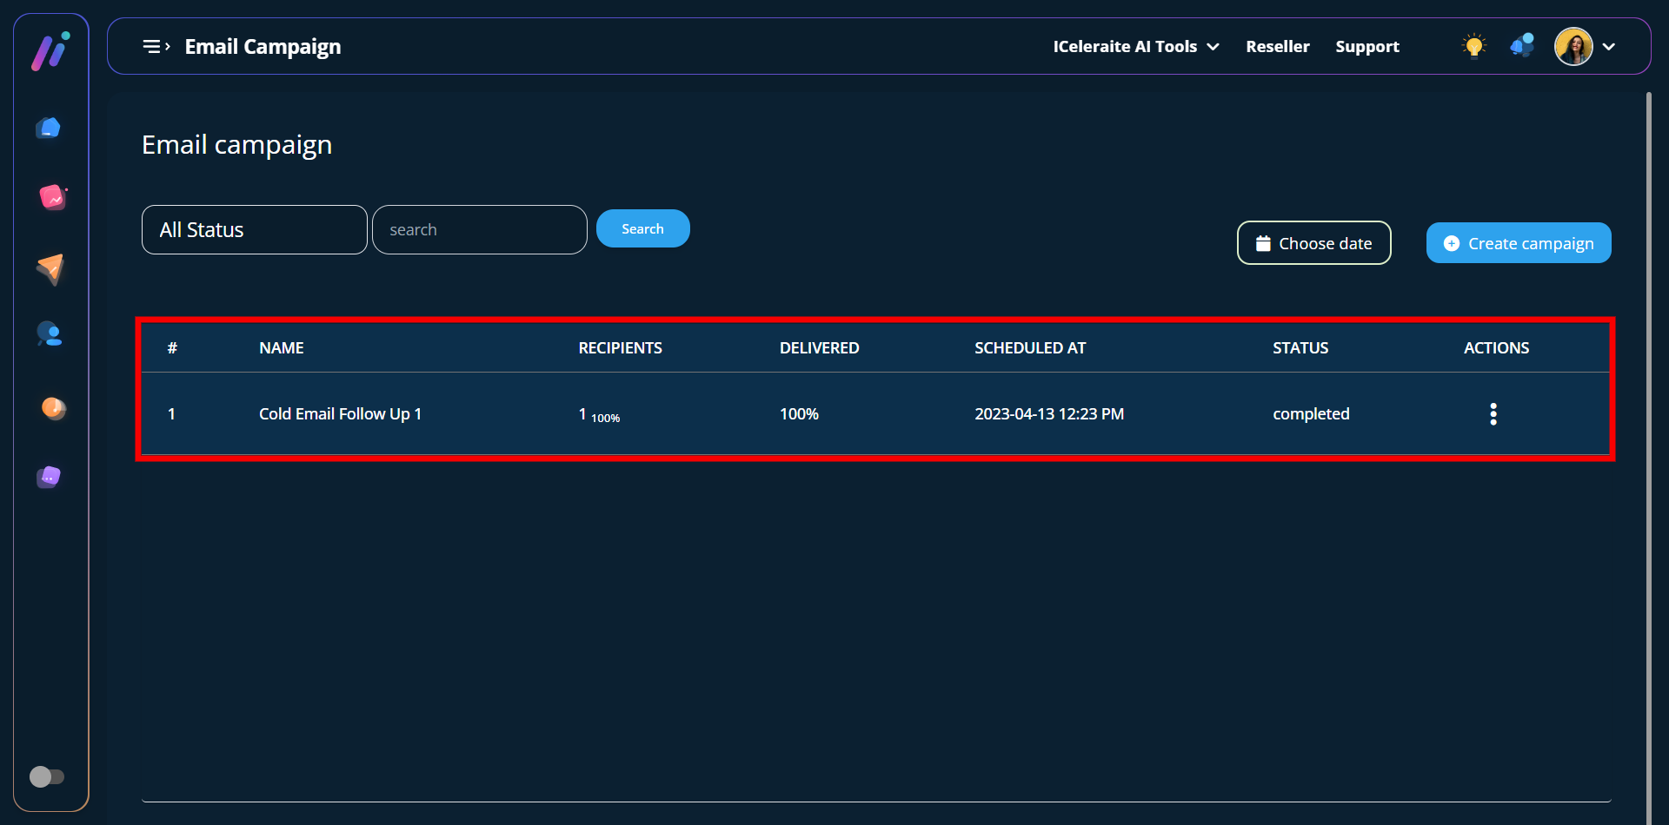
Task: Open the All Status filter dropdown
Action: click(254, 230)
